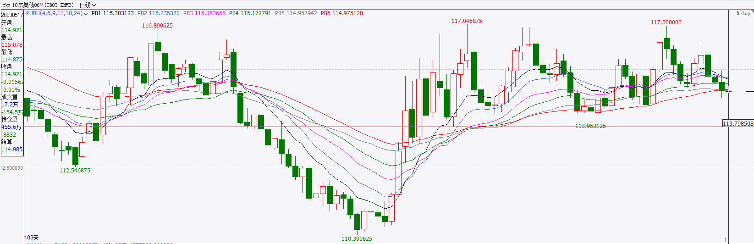Viewport: 754px width, 244px height.
Task: Click the 最低 label in info panel
Action: 6,52
